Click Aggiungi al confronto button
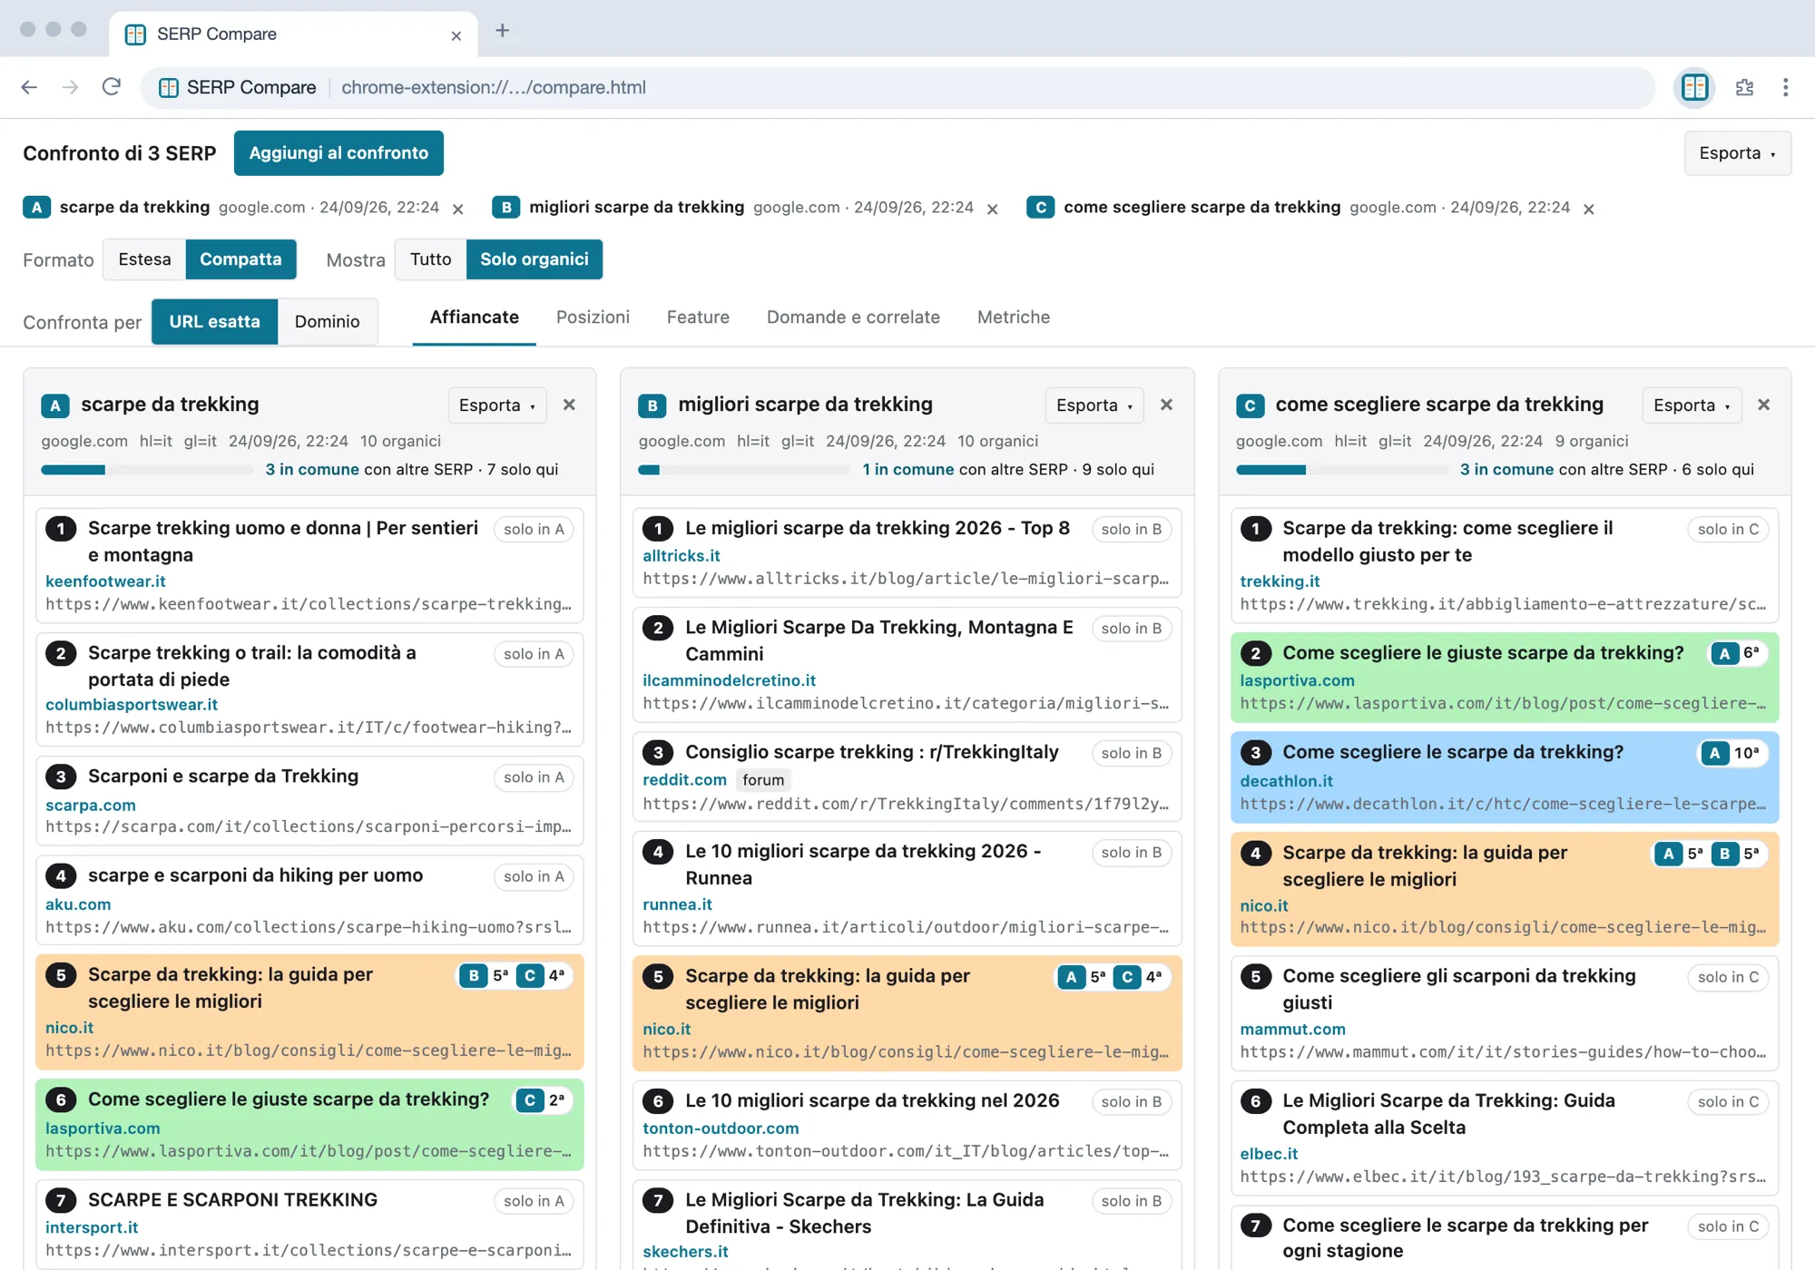 pos(338,153)
